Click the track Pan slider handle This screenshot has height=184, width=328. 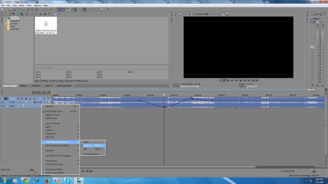pyautogui.click(x=24, y=106)
